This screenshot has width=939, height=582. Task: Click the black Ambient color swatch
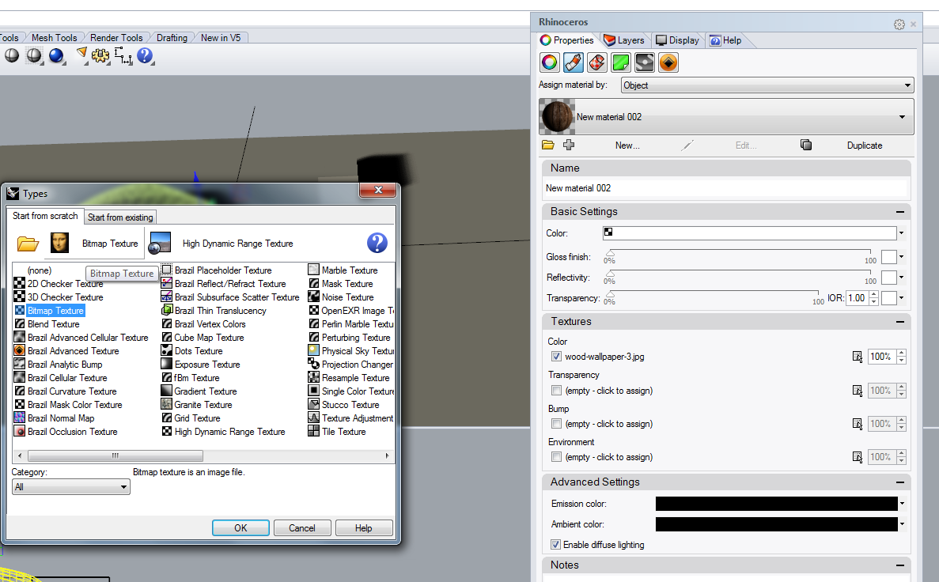pyautogui.click(x=777, y=524)
